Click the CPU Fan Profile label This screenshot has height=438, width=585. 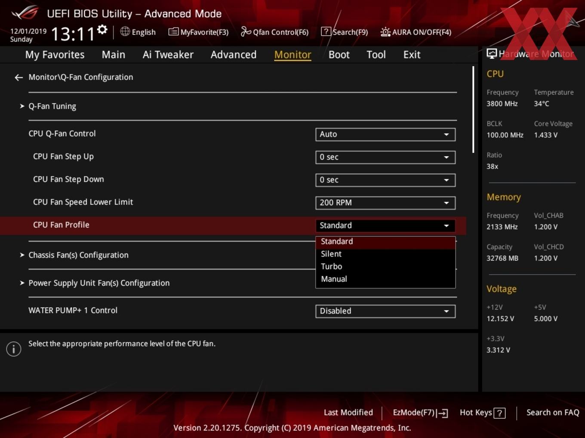[x=61, y=225]
